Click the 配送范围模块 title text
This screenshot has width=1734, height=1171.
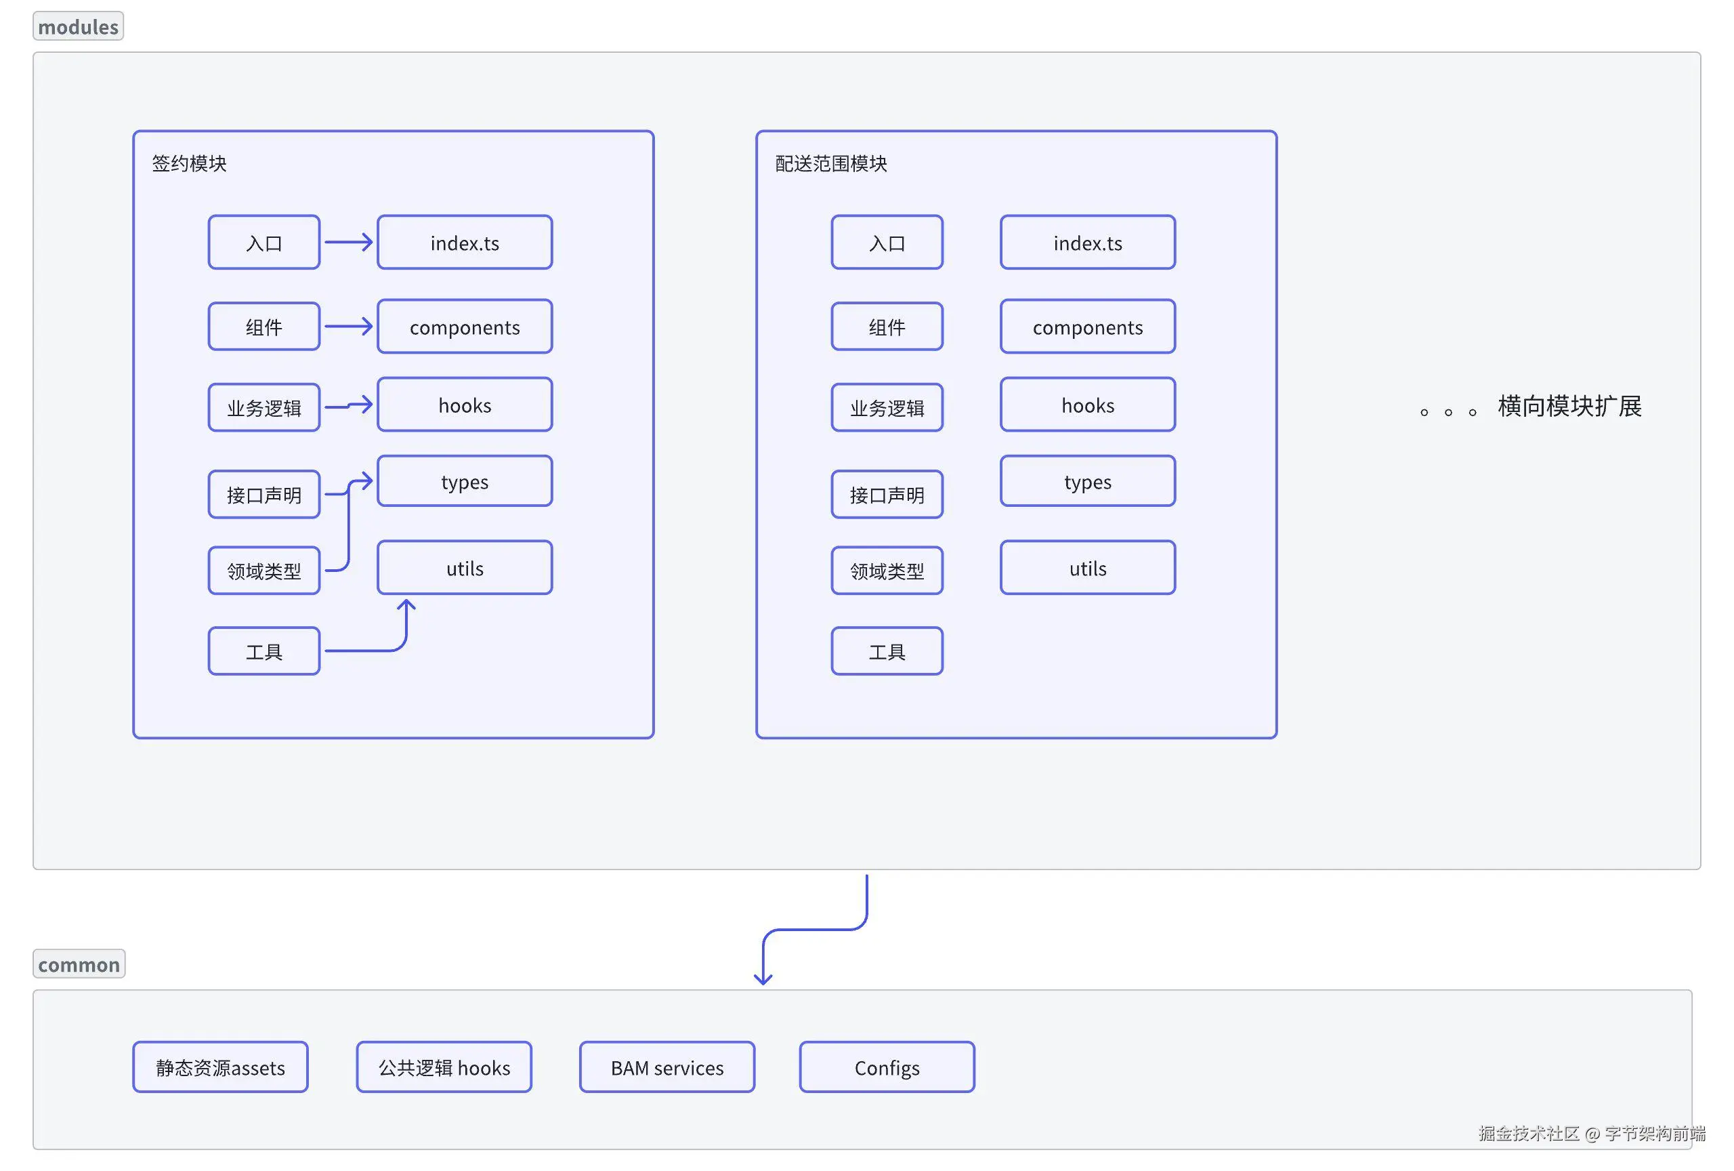[830, 163]
